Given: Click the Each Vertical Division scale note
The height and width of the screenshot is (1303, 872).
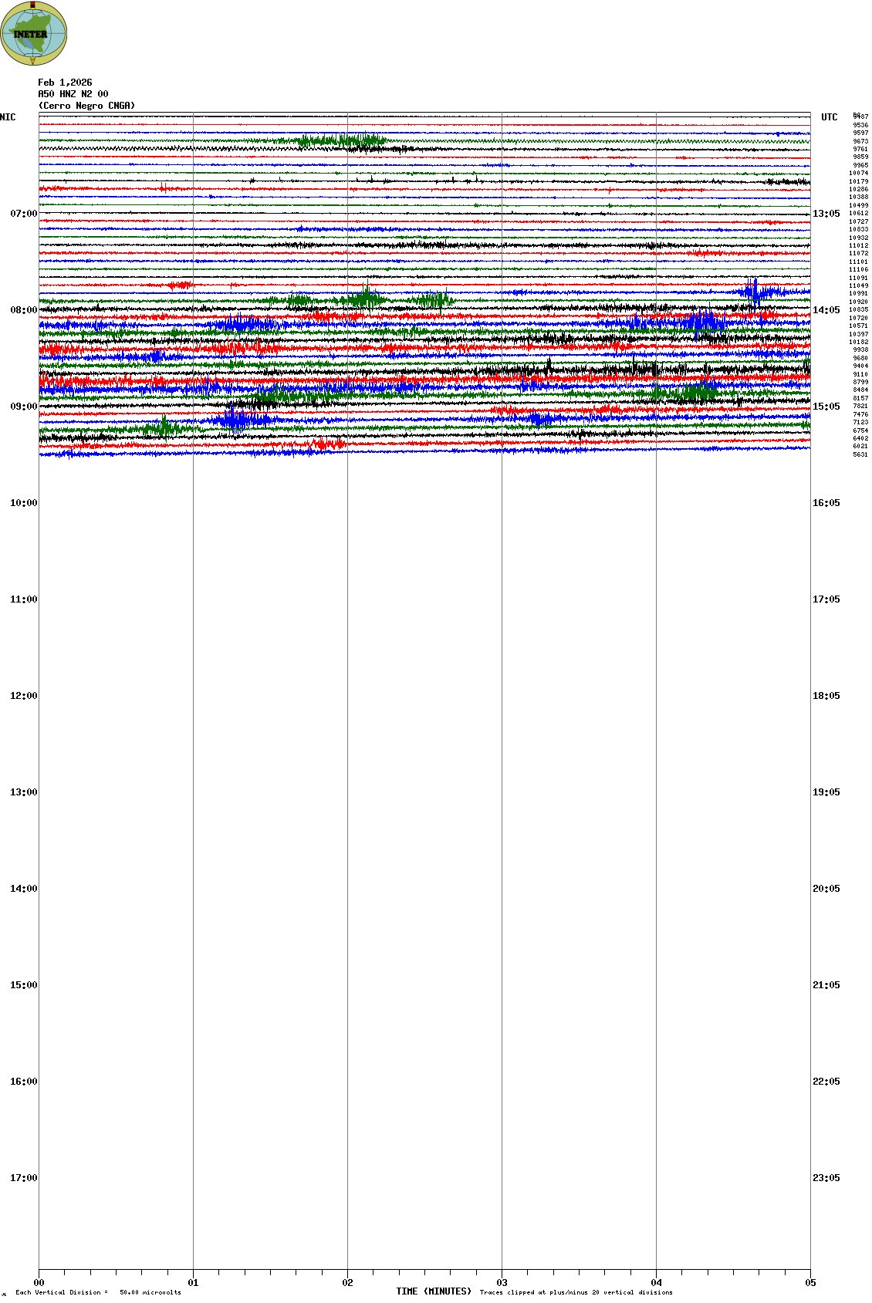Looking at the screenshot, I should coord(98,1292).
